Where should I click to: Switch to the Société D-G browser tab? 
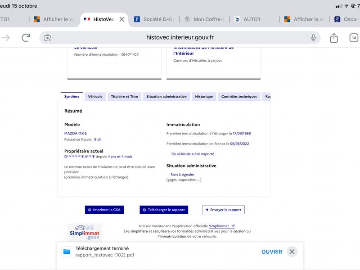click(154, 19)
